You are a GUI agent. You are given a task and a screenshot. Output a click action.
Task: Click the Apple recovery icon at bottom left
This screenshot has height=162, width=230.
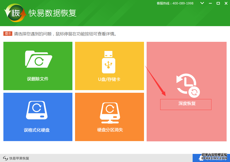[x=5, y=158]
